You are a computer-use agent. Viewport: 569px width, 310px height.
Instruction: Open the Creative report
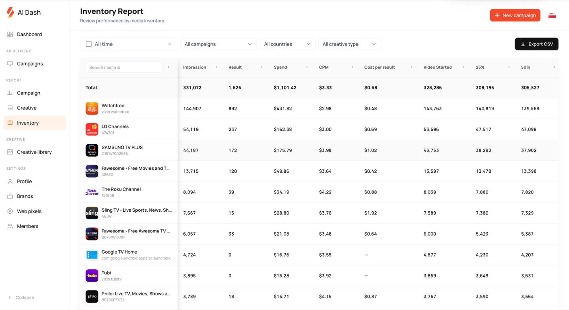(x=35, y=108)
